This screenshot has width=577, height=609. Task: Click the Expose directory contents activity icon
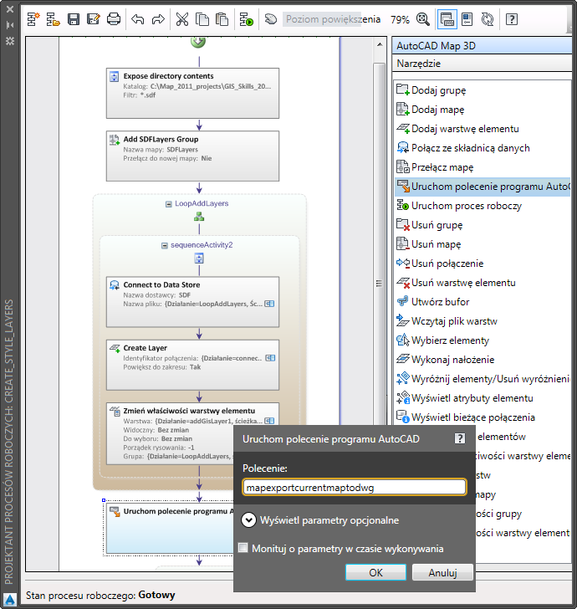(115, 76)
